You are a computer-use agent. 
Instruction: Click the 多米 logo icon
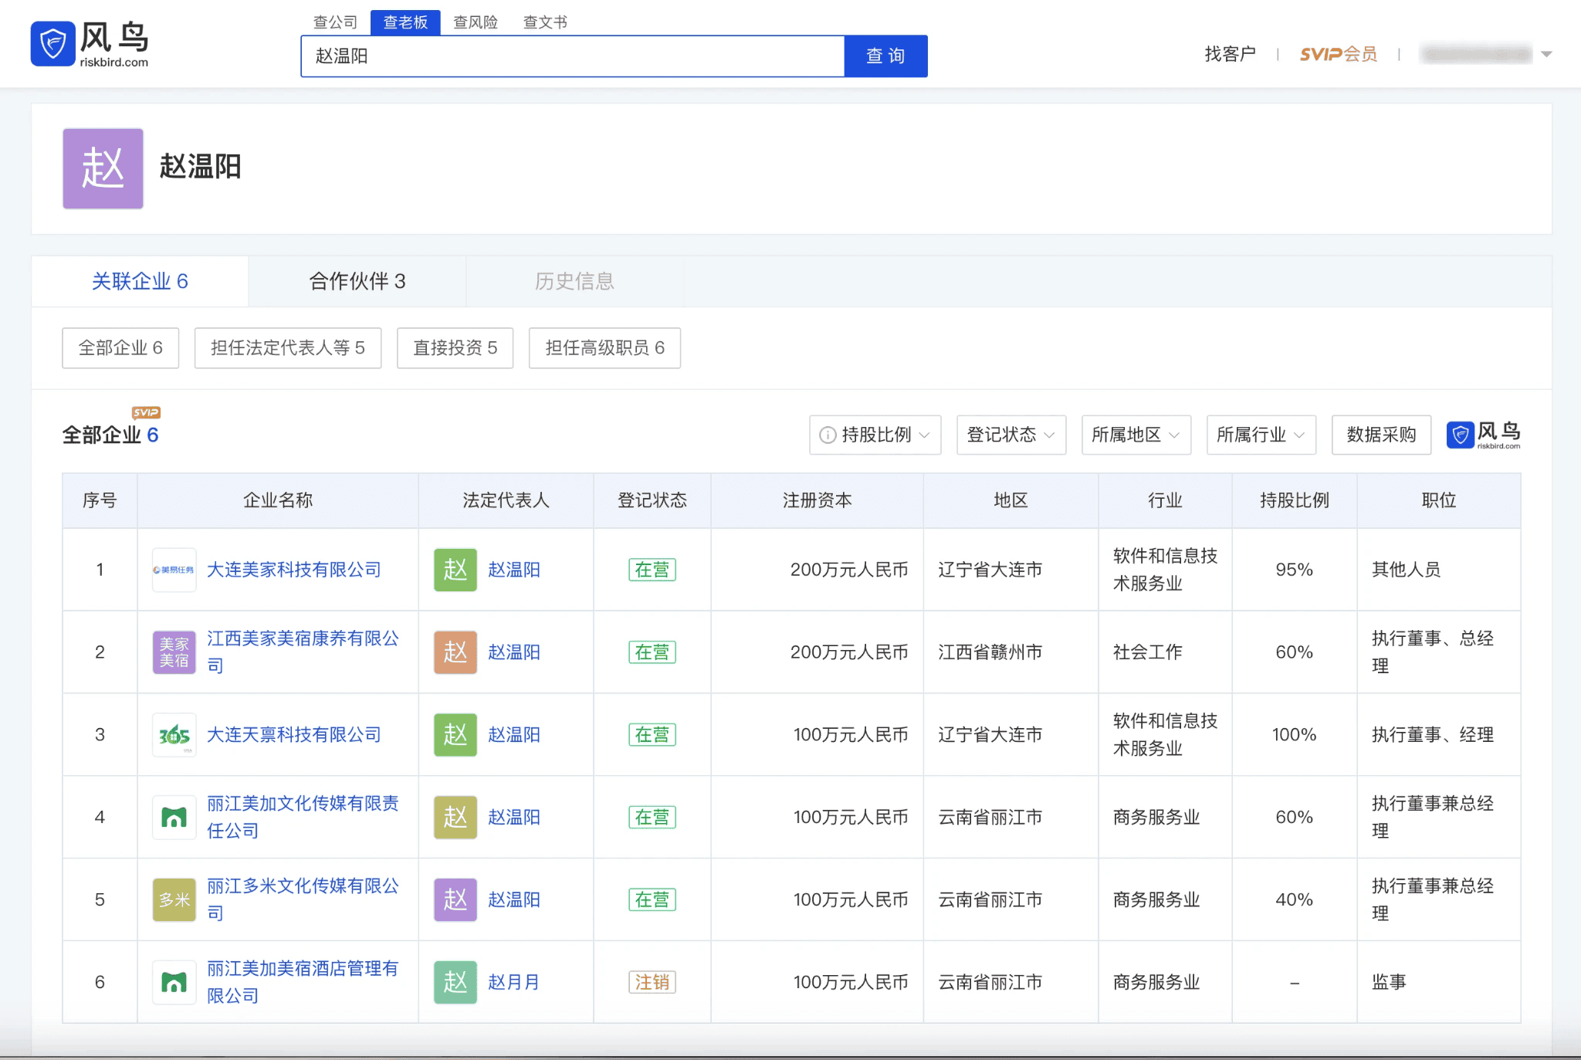click(174, 900)
